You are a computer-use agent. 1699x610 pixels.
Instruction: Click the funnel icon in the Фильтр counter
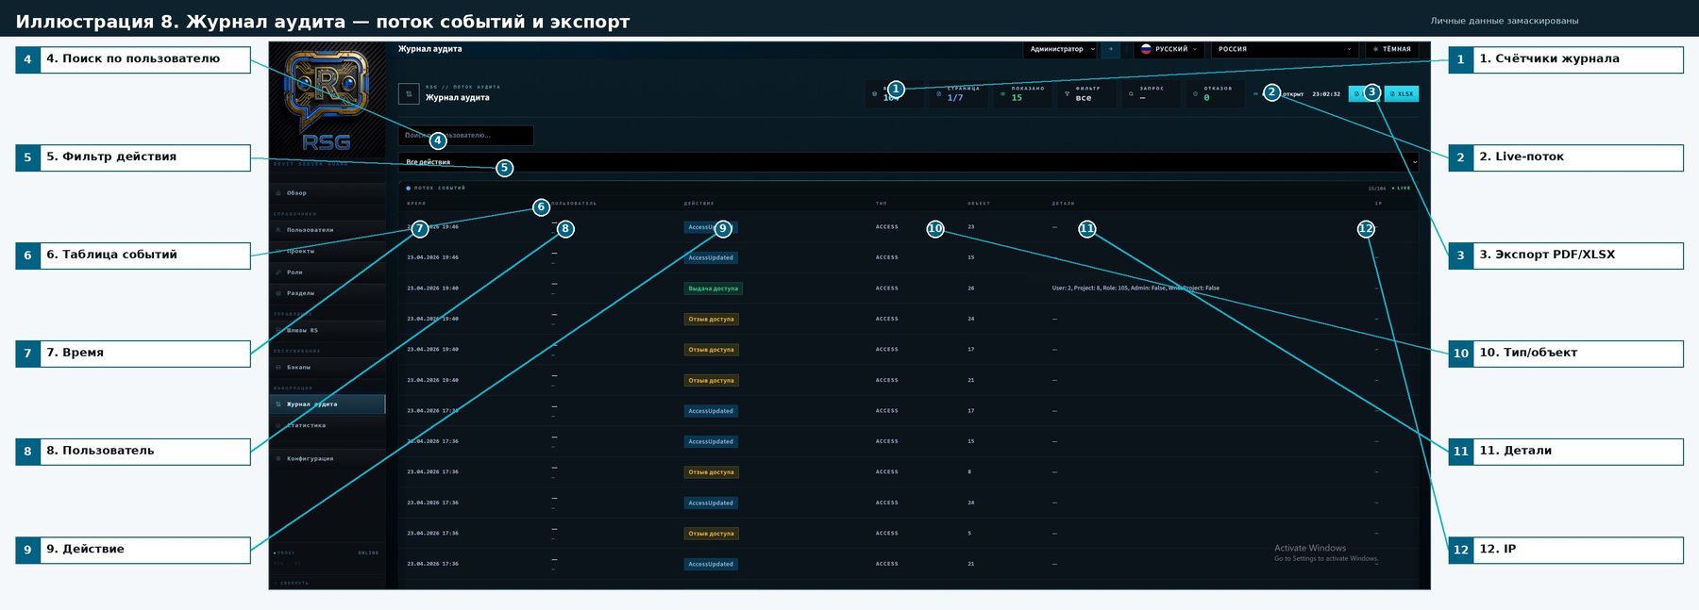pyautogui.click(x=1067, y=94)
